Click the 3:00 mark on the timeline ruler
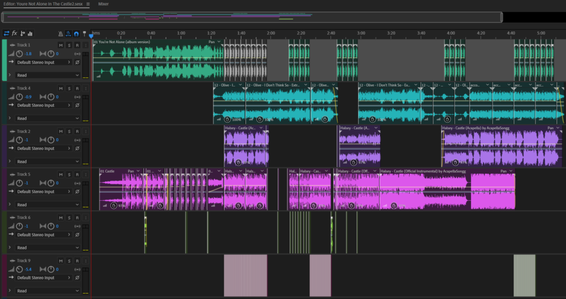Image resolution: width=566 pixels, height=299 pixels. click(x=361, y=34)
